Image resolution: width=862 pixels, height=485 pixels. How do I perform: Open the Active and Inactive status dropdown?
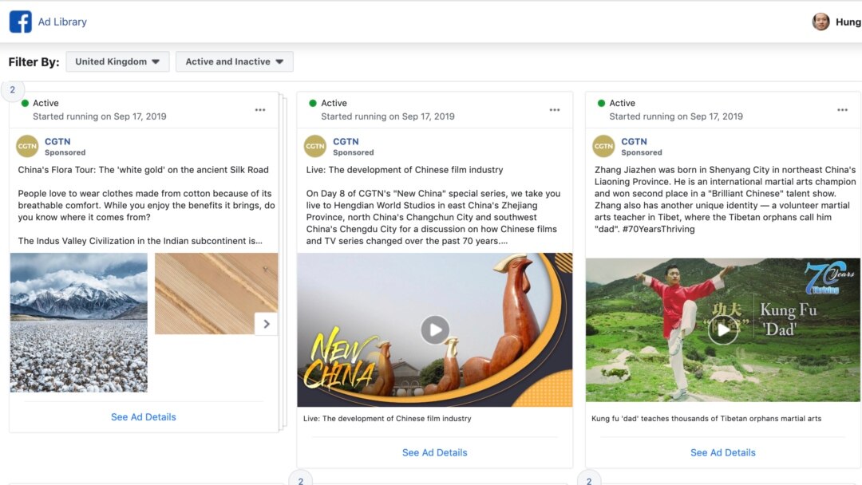235,61
